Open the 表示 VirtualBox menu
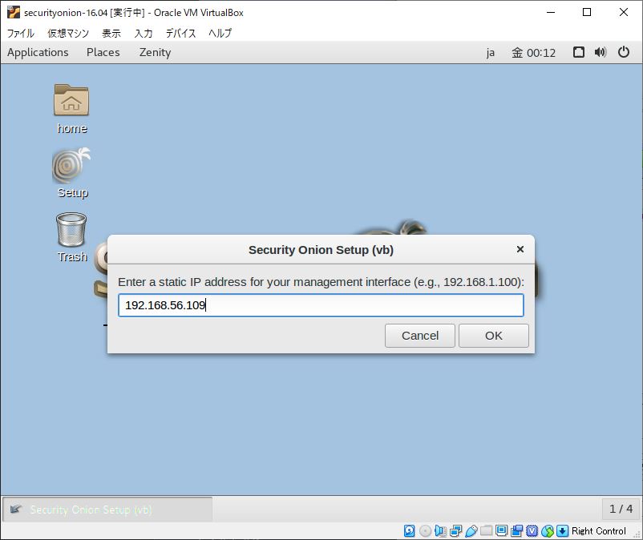 (x=111, y=33)
